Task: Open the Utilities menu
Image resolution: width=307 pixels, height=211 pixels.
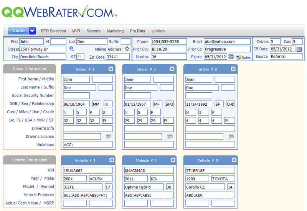Action: point(158,31)
